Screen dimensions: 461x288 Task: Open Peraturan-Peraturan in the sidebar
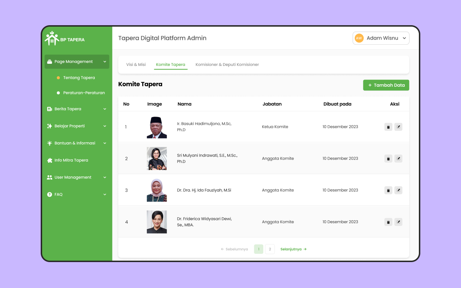84,93
